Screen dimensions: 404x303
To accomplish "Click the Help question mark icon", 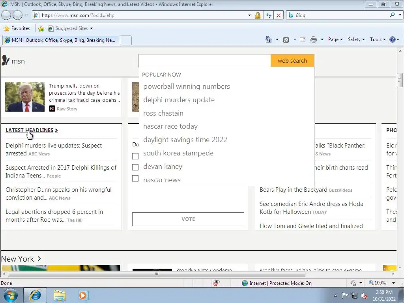I will (x=393, y=39).
